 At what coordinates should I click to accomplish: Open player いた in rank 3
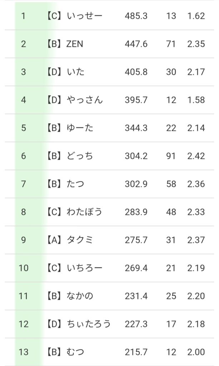click(76, 72)
